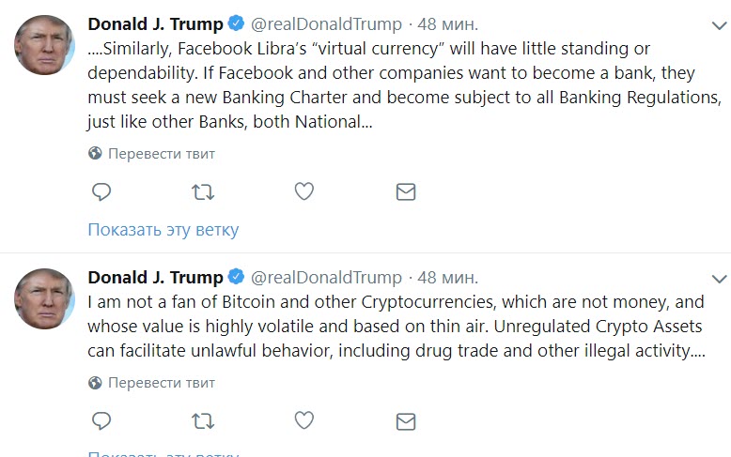Screen dimensions: 731x457
Task: Send Facebook Libra tweet via direct message
Action: 405,192
